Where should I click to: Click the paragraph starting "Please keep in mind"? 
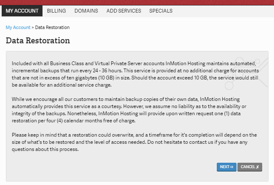click(x=134, y=143)
